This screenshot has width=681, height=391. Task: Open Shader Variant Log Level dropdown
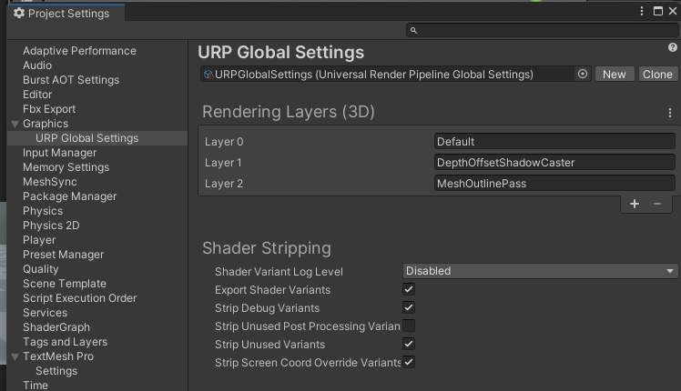541,271
